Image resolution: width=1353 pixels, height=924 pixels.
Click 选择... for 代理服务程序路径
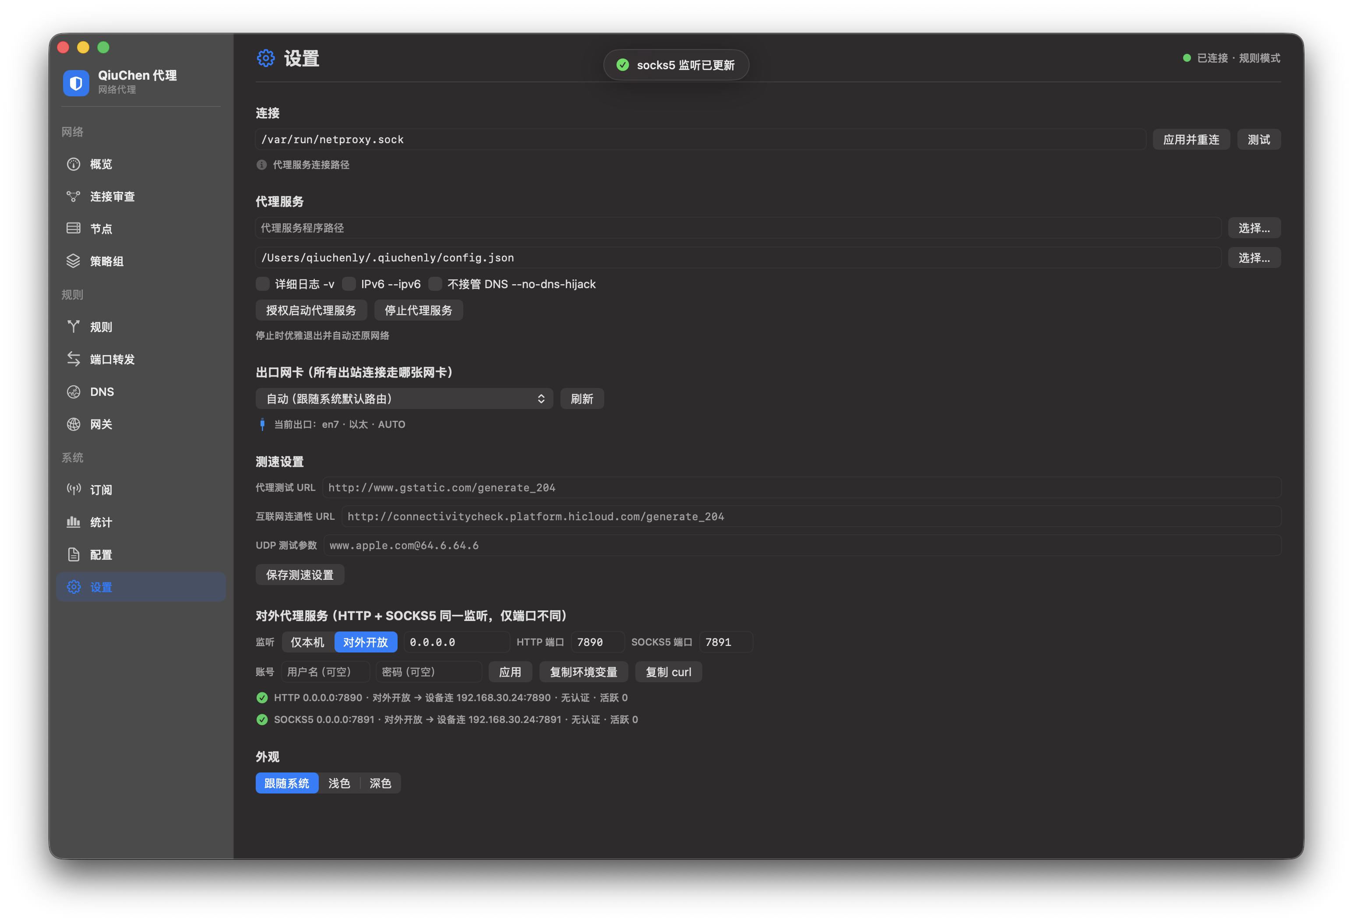coord(1254,228)
